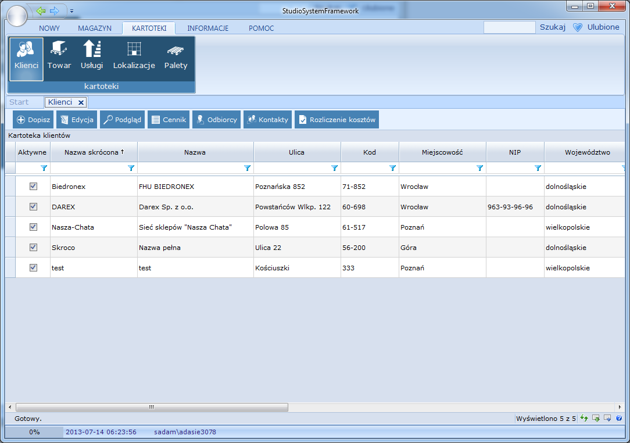Toggle Aktywne checkbox for Biedronex
Image resolution: width=630 pixels, height=443 pixels.
[33, 186]
